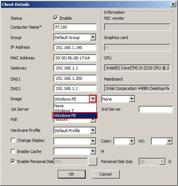The height and width of the screenshot is (186, 178).
Task: Click the Cancel button
Action: 106,174
